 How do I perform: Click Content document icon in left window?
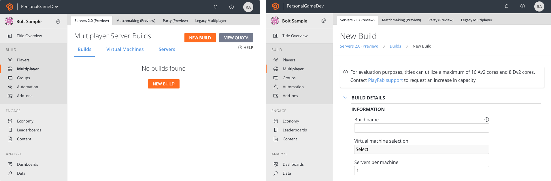[x=10, y=139]
